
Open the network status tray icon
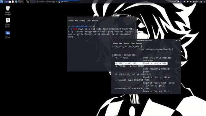tap(184, 2)
